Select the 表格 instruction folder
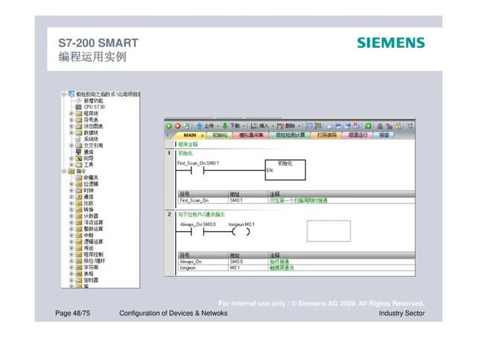Viewport: 477px width, 337px height. (89, 274)
